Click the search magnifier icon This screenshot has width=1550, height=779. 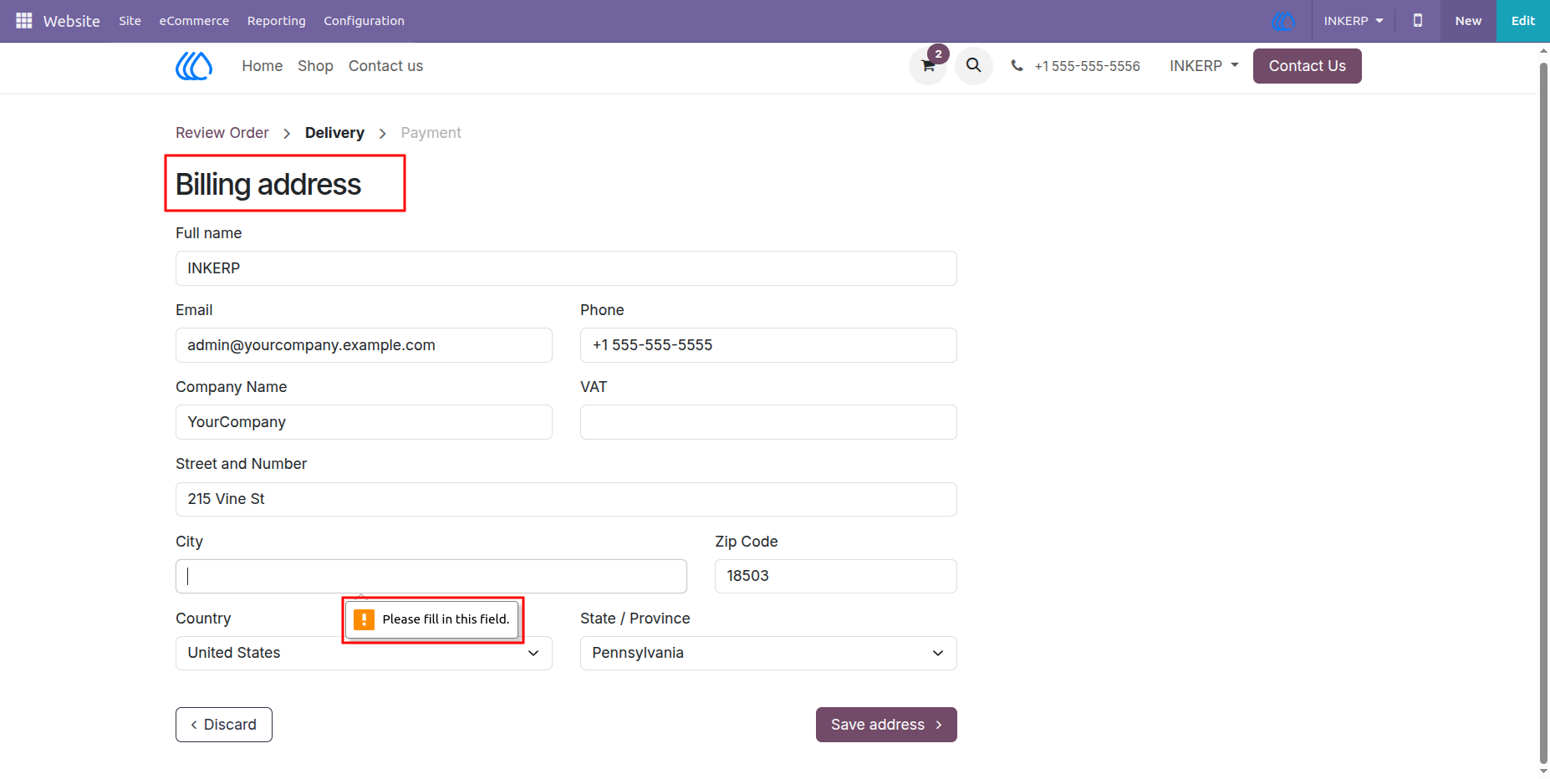[974, 66]
